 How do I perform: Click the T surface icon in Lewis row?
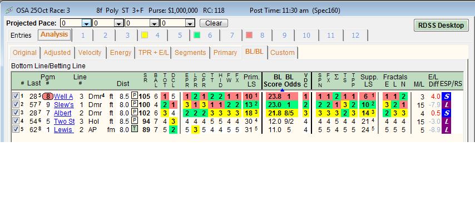tap(135, 130)
